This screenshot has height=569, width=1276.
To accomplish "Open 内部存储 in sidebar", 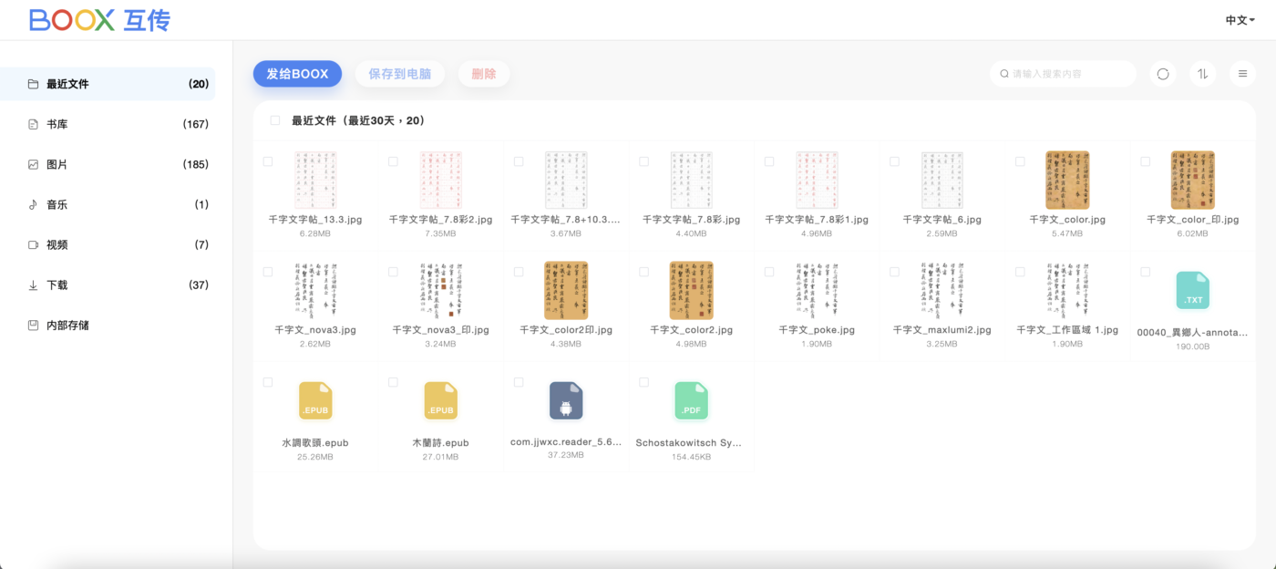I will tap(108, 326).
